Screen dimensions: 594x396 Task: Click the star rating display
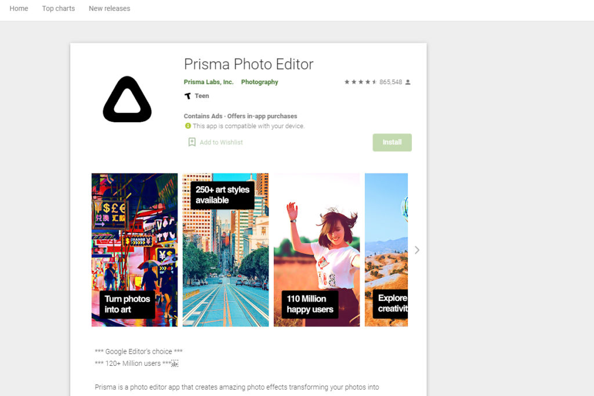(x=360, y=82)
